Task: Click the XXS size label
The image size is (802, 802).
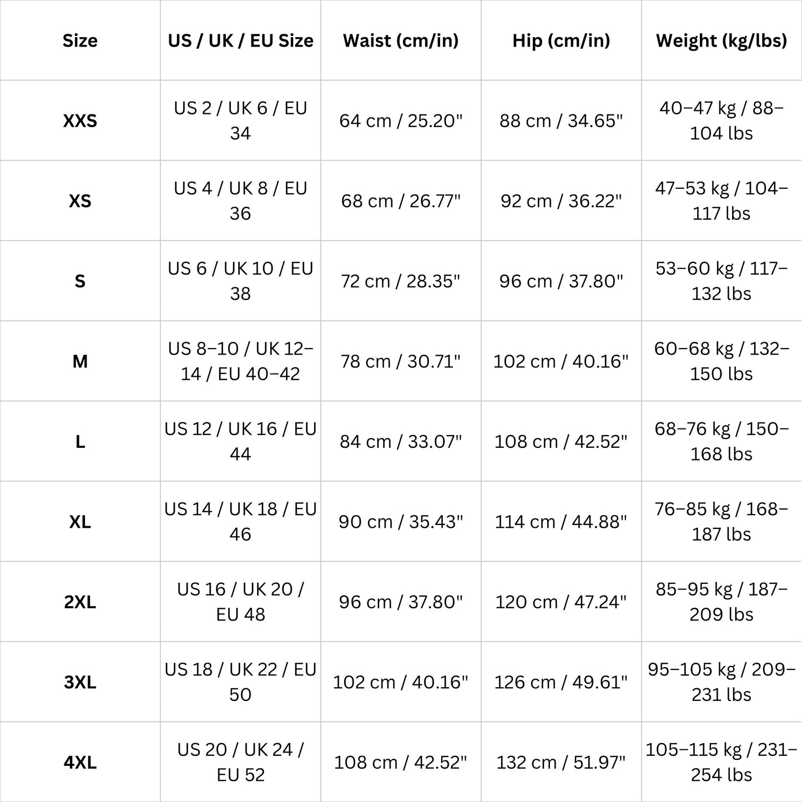Action: pyautogui.click(x=80, y=120)
